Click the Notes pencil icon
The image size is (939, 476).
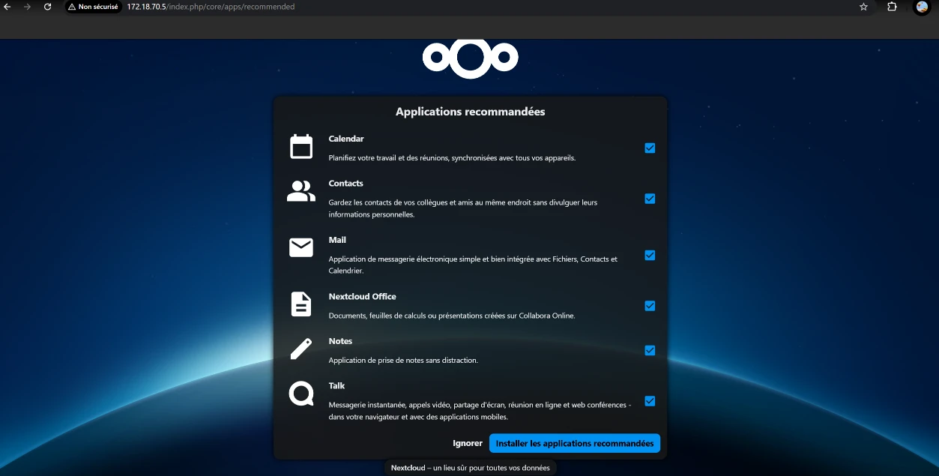point(301,349)
